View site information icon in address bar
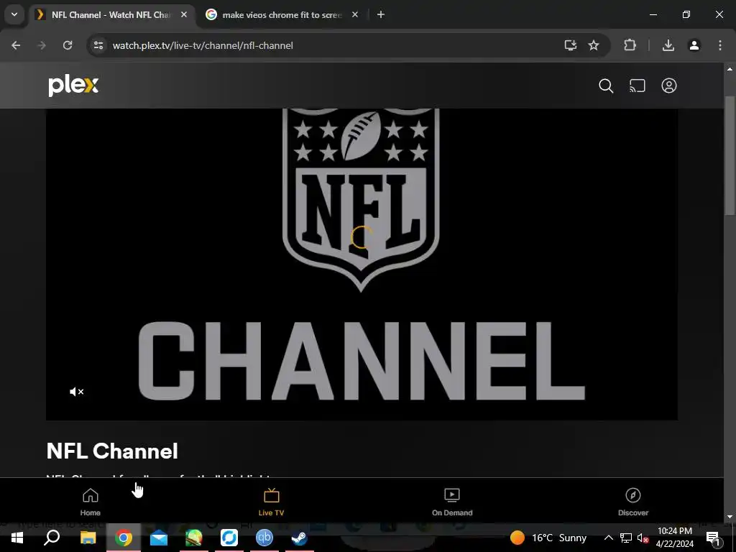The height and width of the screenshot is (552, 736). point(98,45)
